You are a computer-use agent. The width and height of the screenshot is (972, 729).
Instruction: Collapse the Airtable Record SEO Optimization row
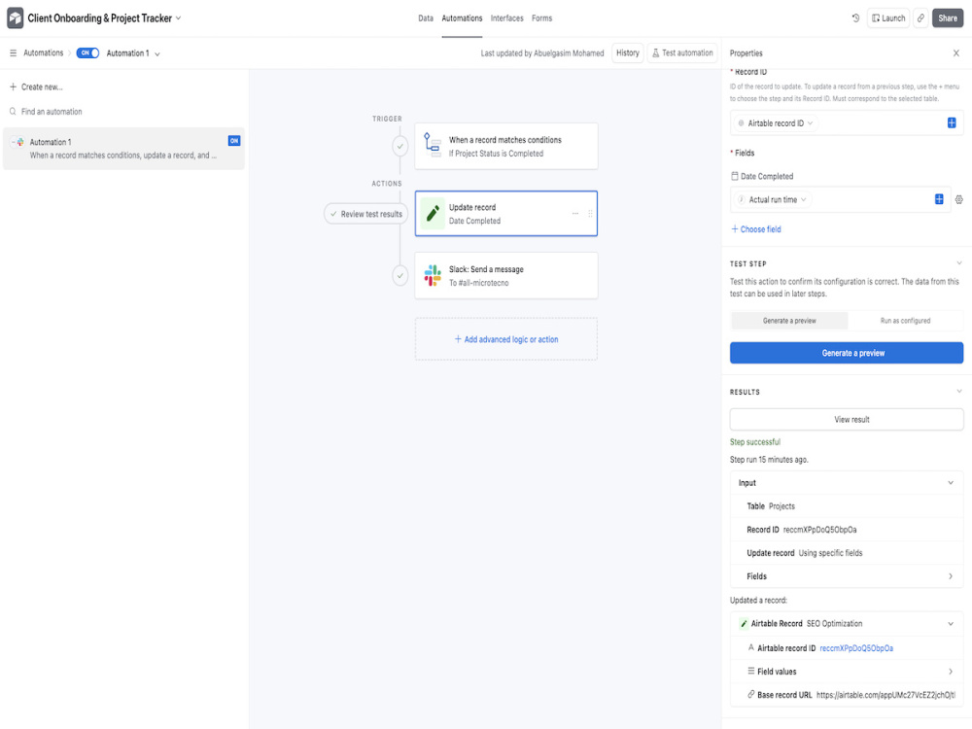(x=951, y=624)
